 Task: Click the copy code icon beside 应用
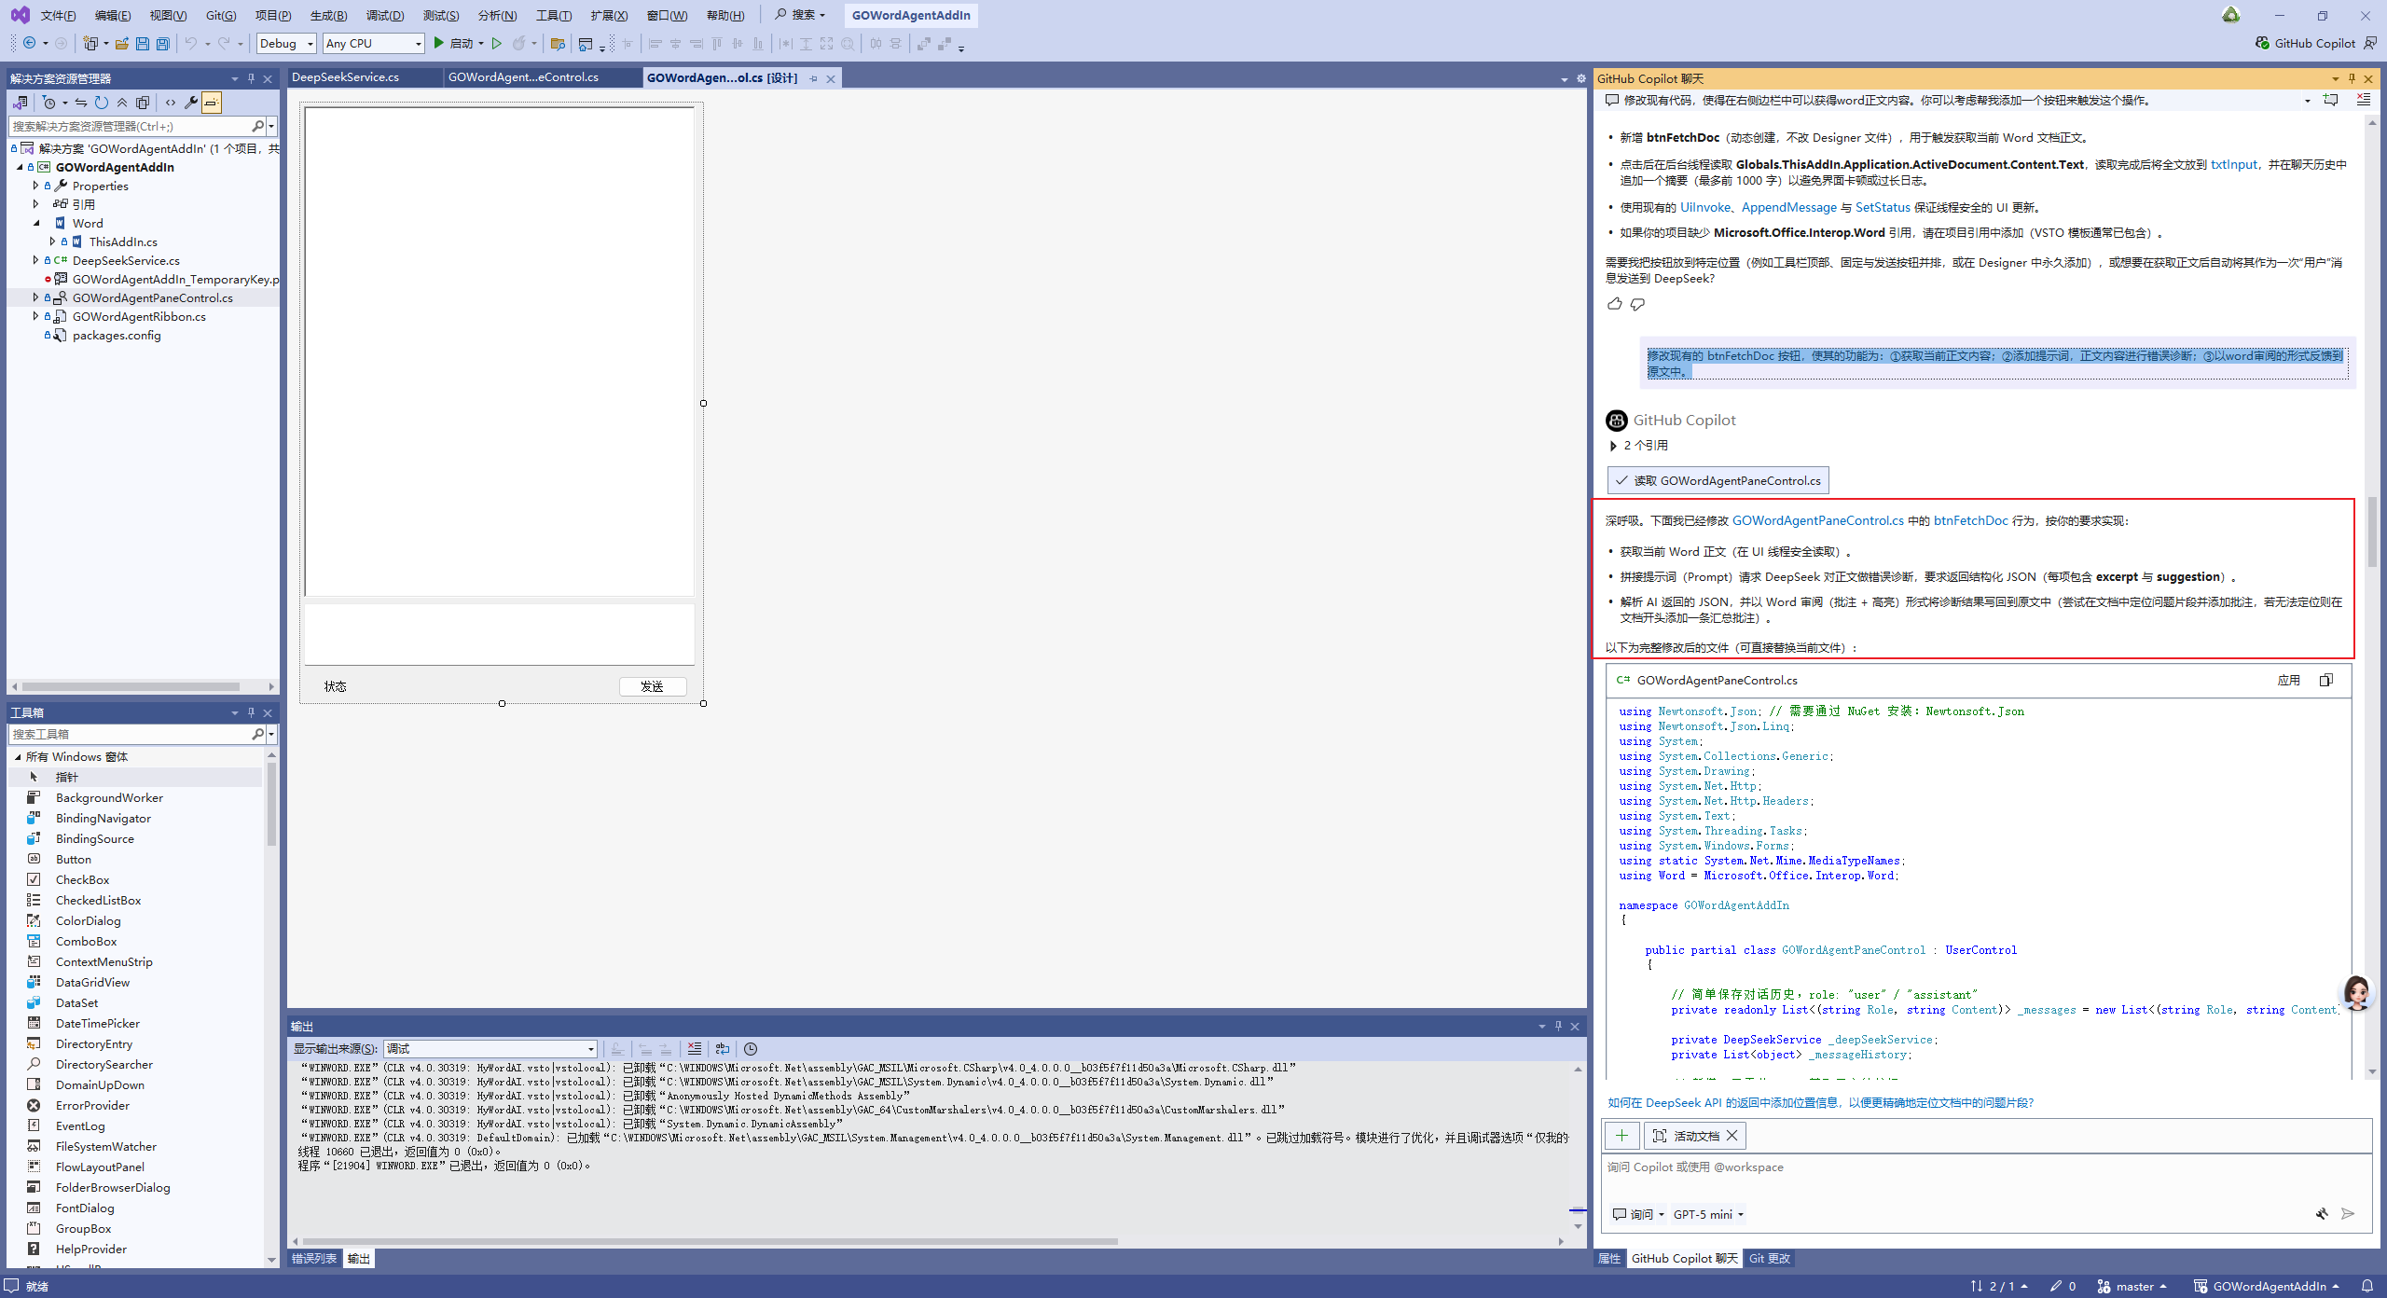click(2326, 681)
